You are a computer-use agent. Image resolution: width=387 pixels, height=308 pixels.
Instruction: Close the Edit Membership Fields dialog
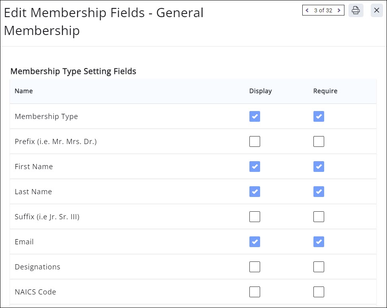(x=377, y=10)
